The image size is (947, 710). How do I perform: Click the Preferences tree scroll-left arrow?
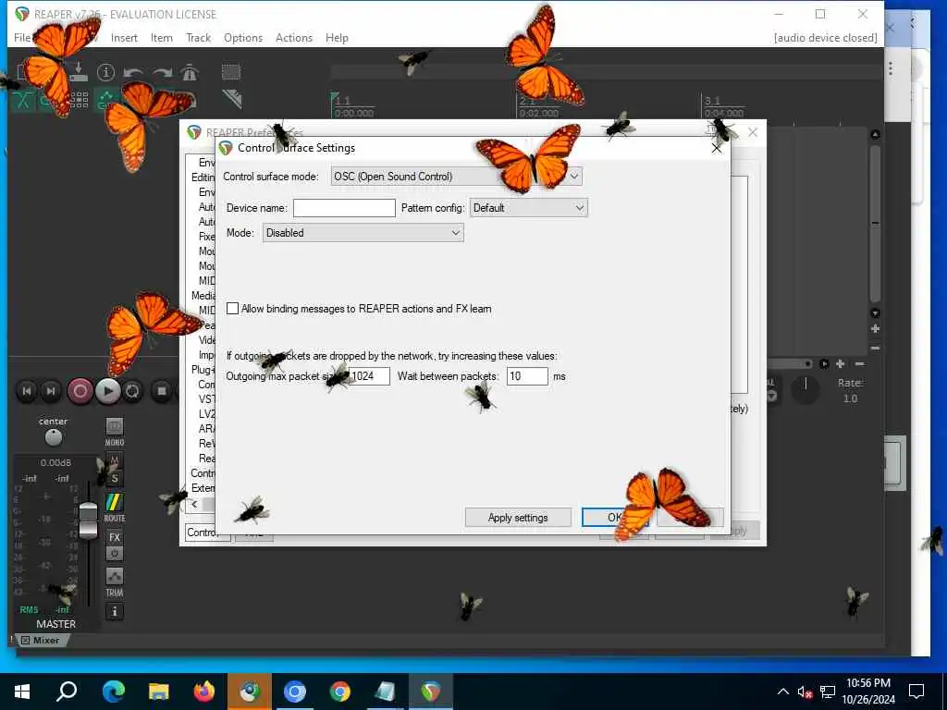tap(194, 504)
